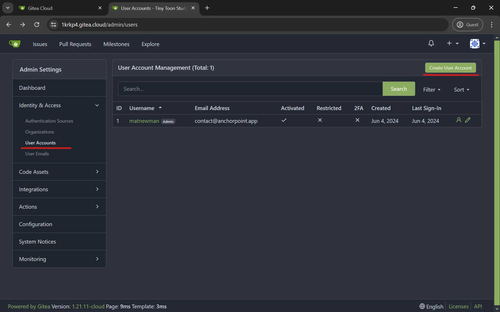500x312 pixels.
Task: Open Pull Requests in the top navigation
Action: [x=75, y=44]
